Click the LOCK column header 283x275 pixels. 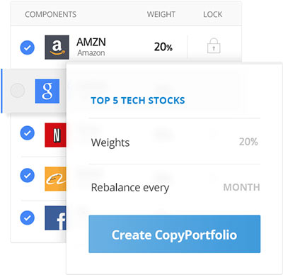(x=213, y=14)
